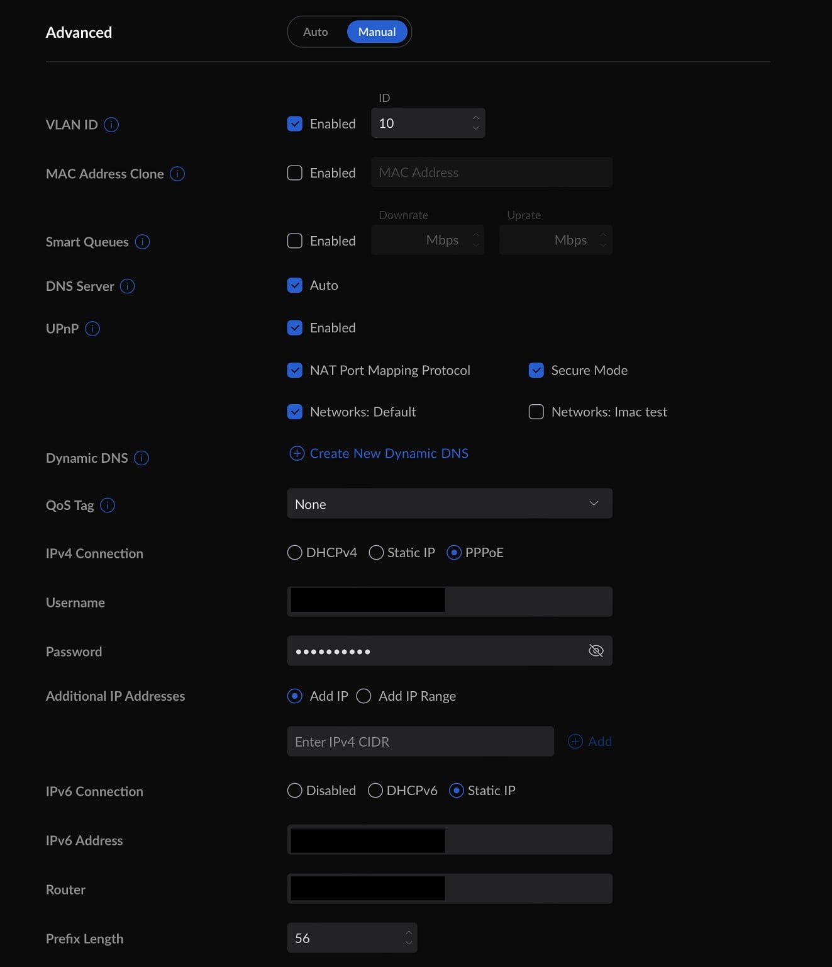Click the Enter IPv4 CIDR input field
This screenshot has height=967, width=832.
pyautogui.click(x=420, y=742)
